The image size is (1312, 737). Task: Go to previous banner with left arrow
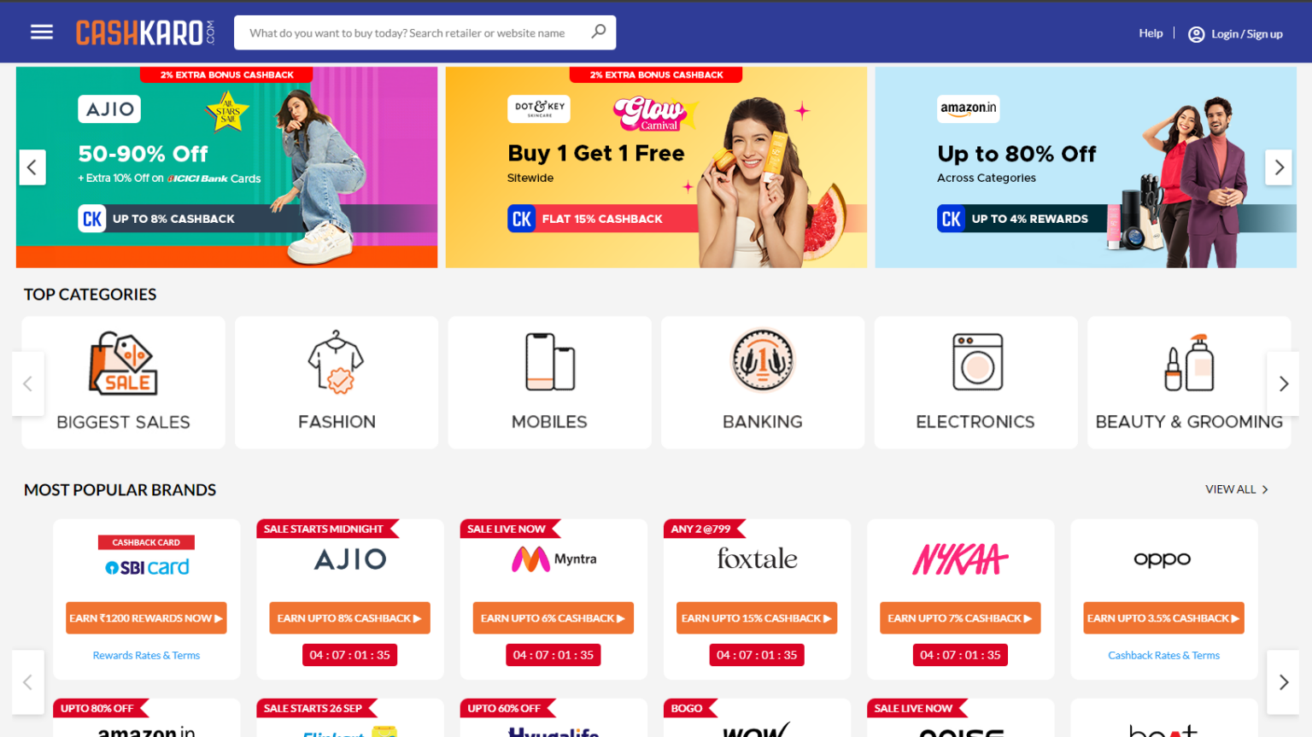point(32,167)
